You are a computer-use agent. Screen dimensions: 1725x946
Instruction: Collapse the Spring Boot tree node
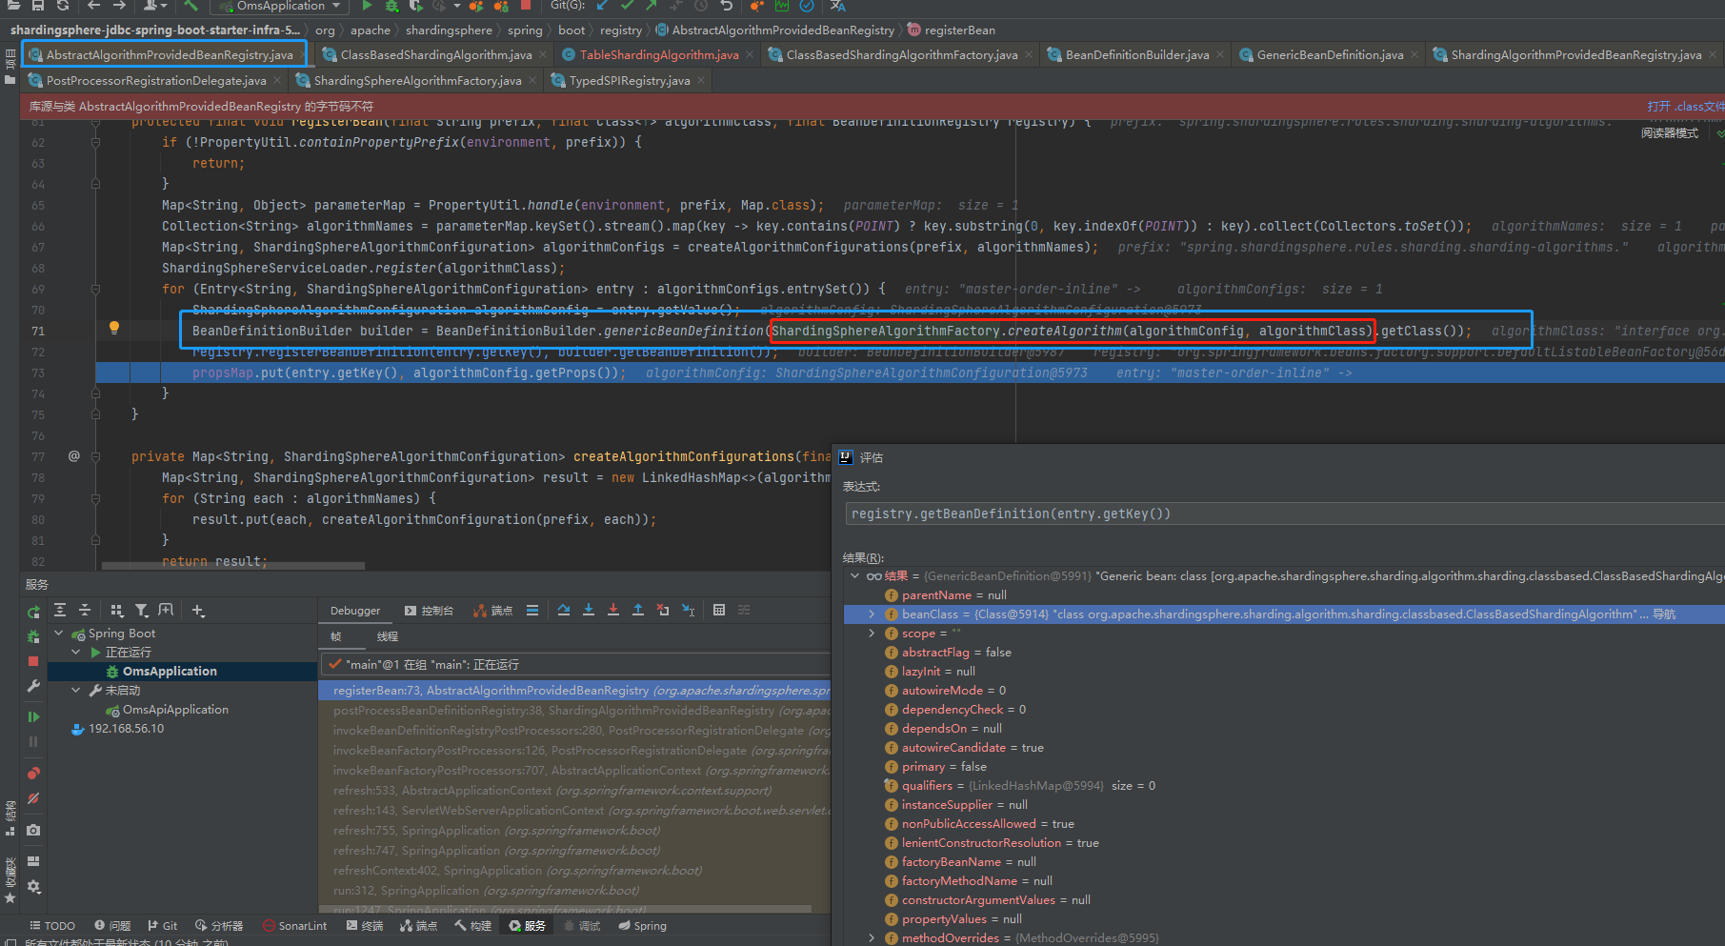(x=58, y=633)
